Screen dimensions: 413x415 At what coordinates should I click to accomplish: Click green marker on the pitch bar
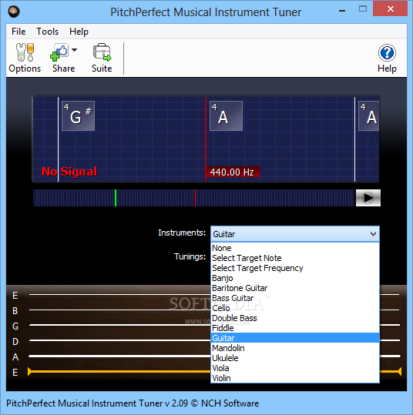[116, 198]
